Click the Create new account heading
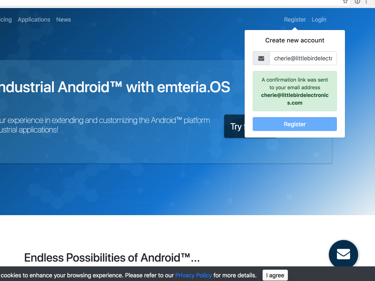 295,40
